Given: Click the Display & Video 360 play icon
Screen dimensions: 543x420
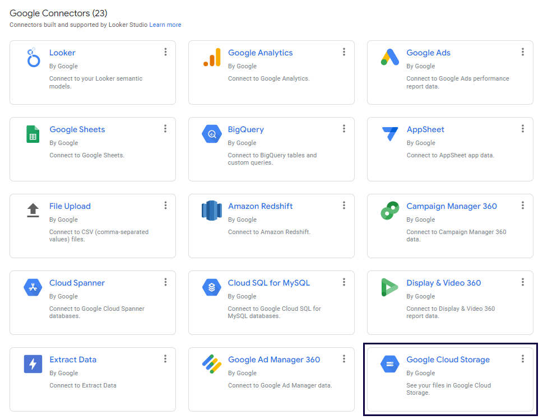Looking at the screenshot, I should click(389, 287).
